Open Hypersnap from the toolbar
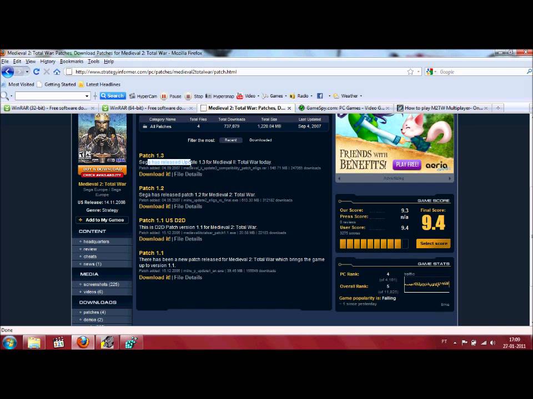This screenshot has width=533, height=399. (220, 96)
